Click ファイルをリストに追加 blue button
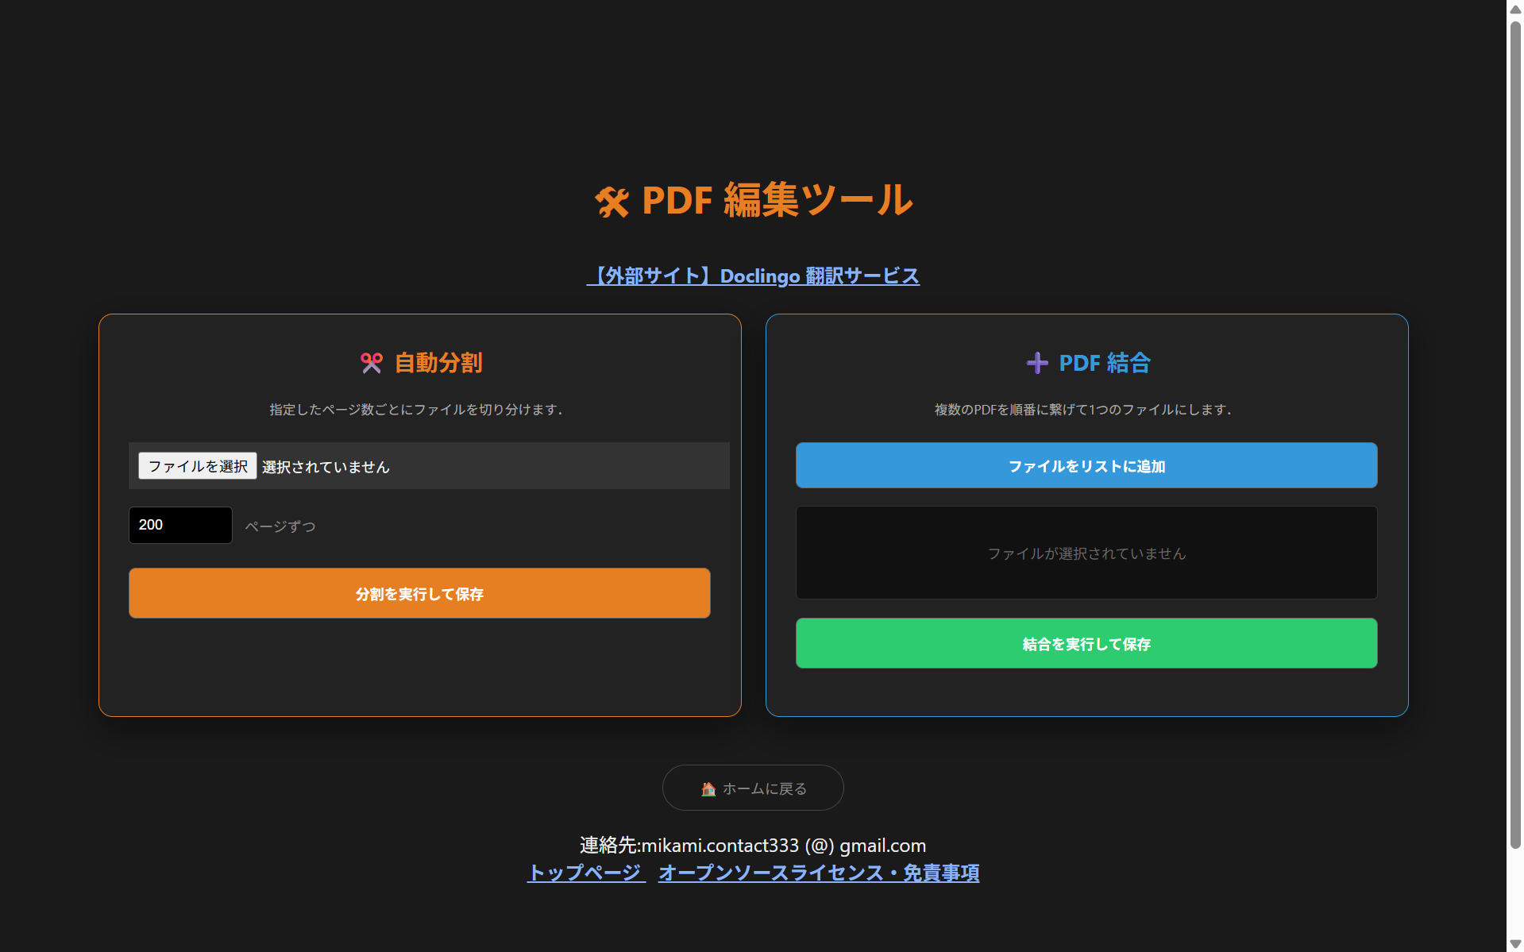This screenshot has width=1524, height=952. point(1086,465)
